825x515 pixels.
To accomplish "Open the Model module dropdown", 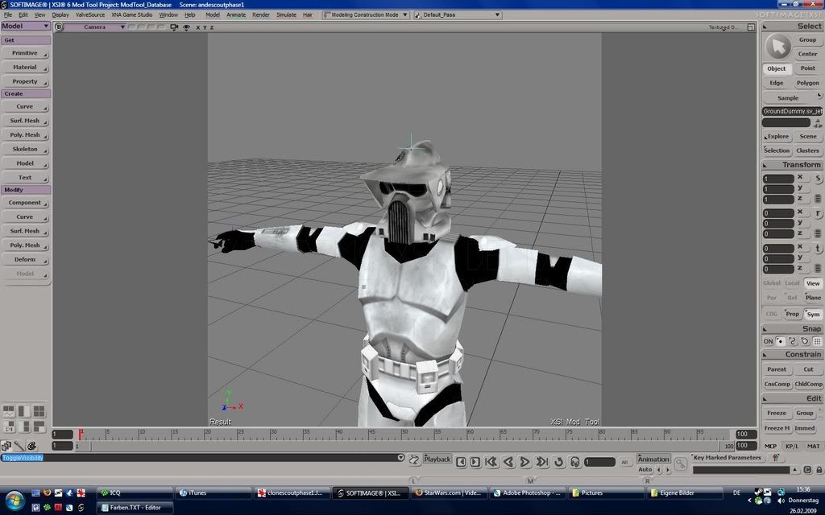I will tap(25, 26).
